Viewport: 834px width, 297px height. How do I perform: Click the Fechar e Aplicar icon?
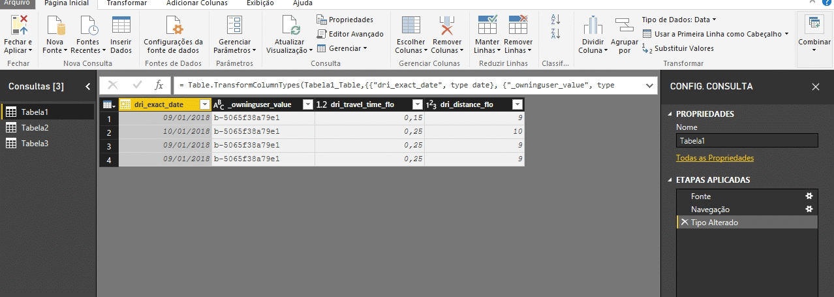click(18, 25)
